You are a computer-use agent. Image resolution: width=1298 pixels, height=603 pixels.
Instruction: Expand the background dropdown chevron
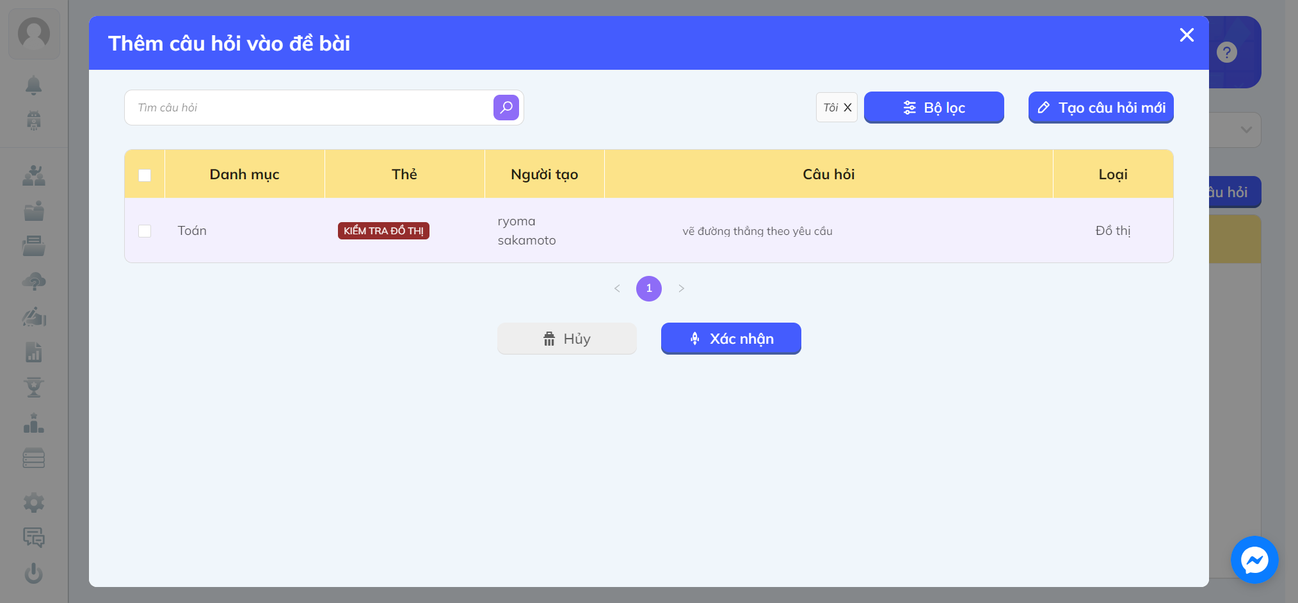tap(1246, 130)
